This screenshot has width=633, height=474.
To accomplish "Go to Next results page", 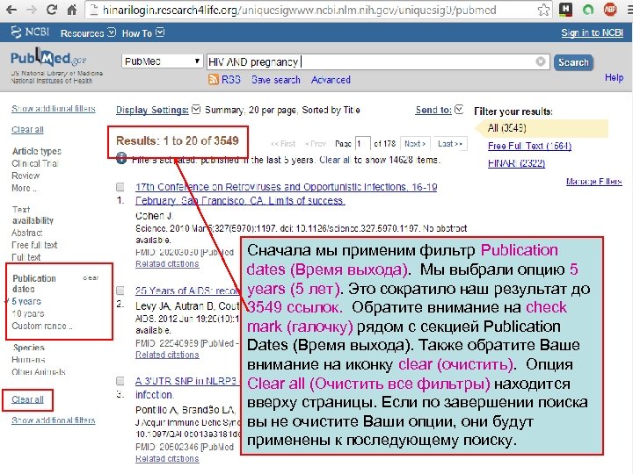I will [415, 144].
